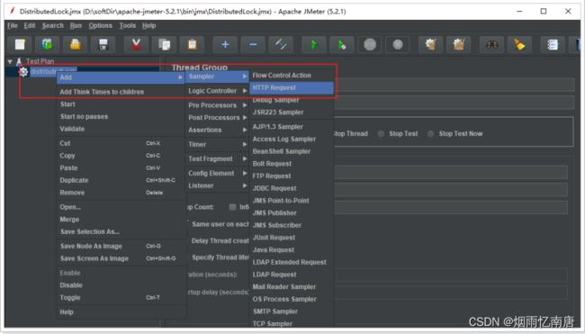Screen dimensions: 585x334
Task: Click the Function Helper list icon
Action: (553, 45)
